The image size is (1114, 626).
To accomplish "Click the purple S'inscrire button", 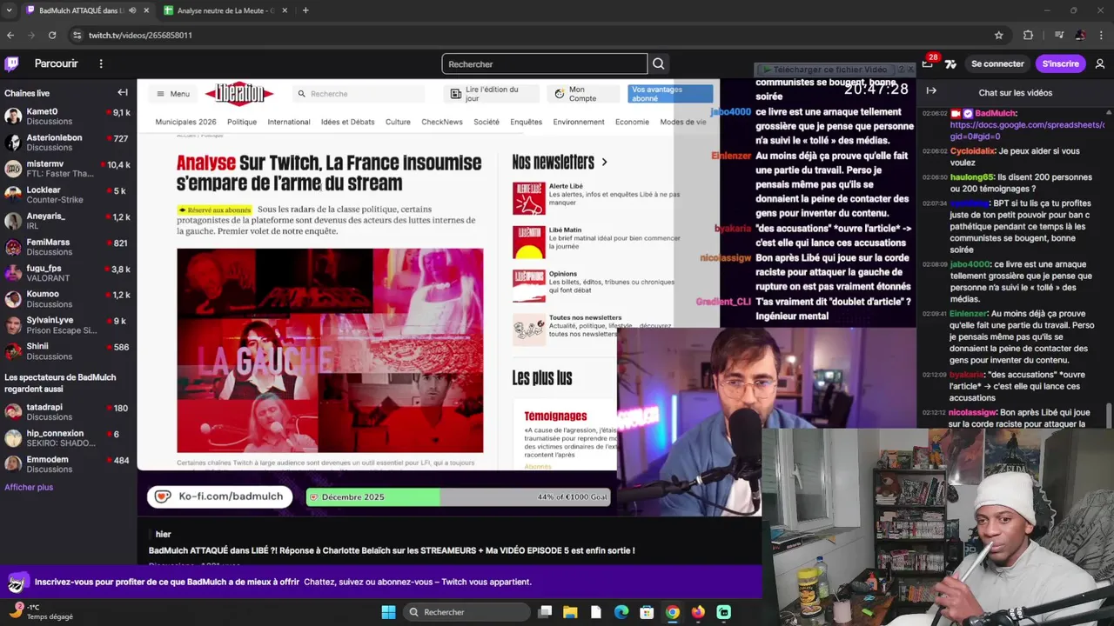I will (1060, 63).
